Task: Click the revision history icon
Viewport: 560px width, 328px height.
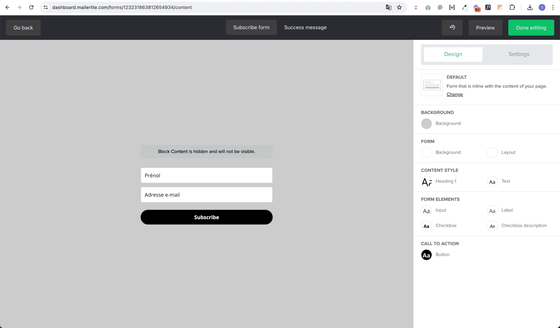Action: pyautogui.click(x=452, y=27)
